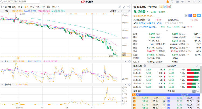Open EGRNY 中国恒大(ADR) link
The width and height of the screenshot is (202, 109).
tap(150, 23)
